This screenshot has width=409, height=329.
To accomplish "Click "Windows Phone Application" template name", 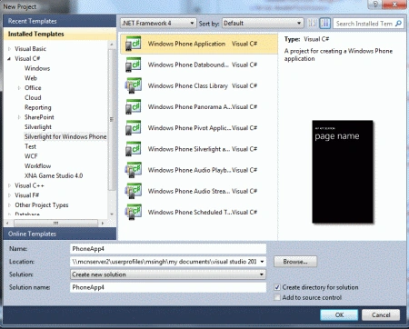I will coord(186,44).
